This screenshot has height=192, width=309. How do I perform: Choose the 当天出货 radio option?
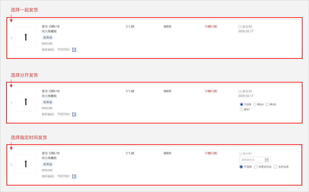[275, 167]
